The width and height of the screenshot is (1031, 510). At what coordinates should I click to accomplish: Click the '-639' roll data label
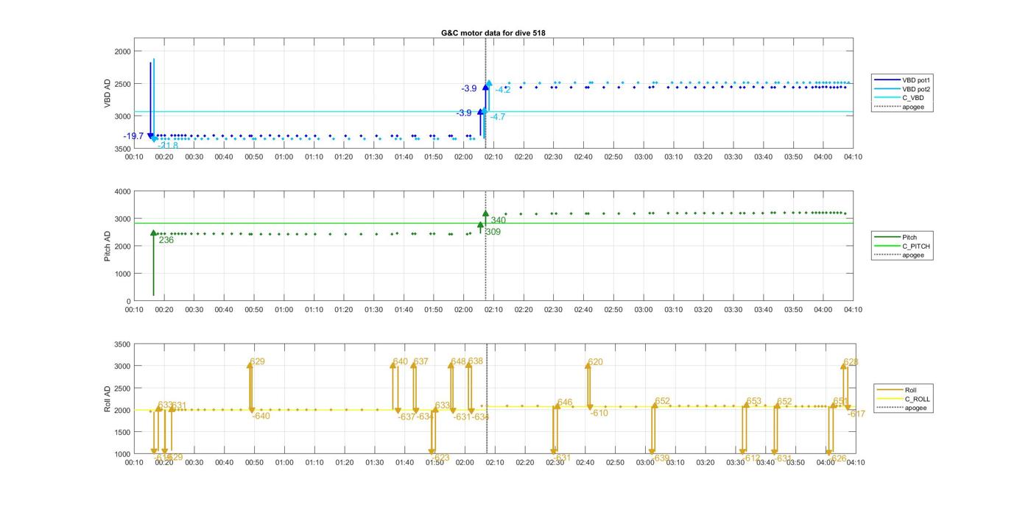tap(661, 458)
